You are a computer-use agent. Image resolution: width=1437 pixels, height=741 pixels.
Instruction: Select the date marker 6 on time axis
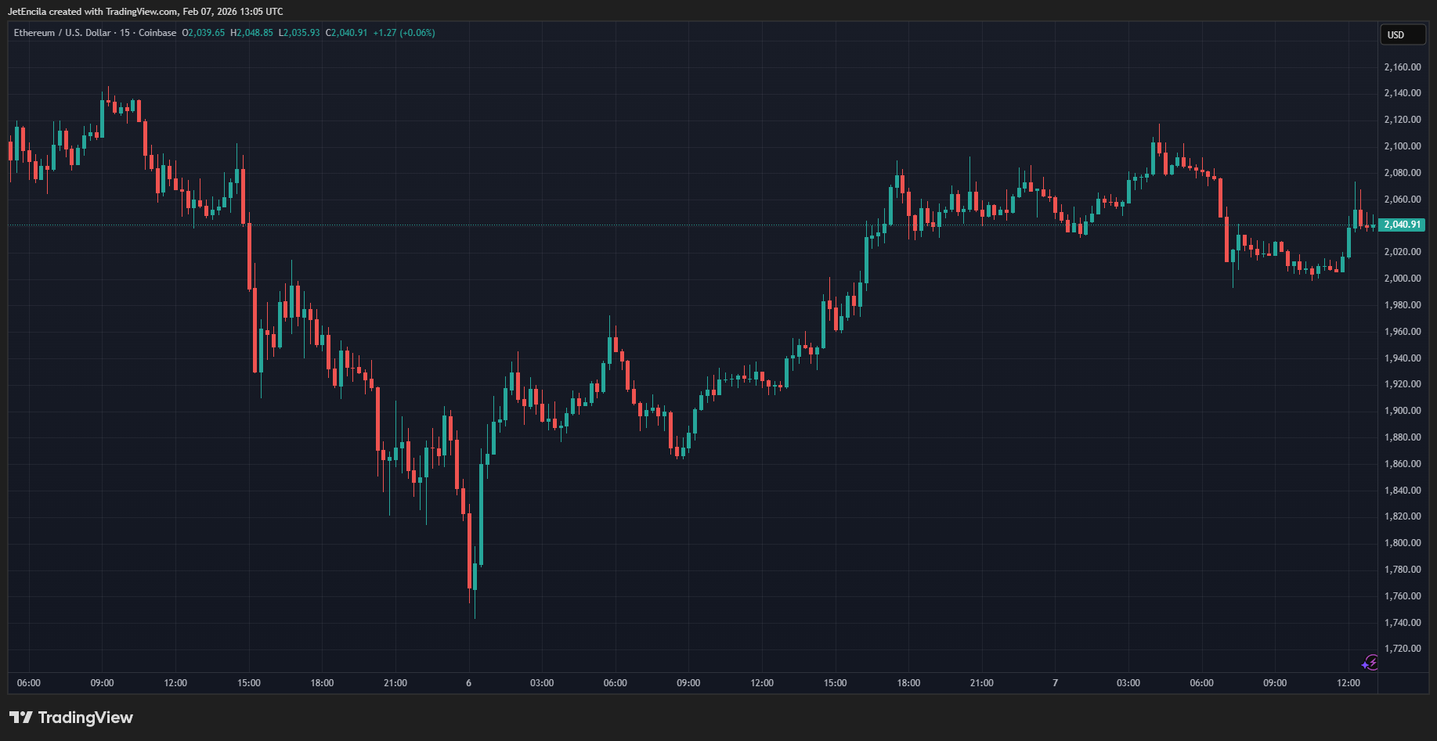coord(468,683)
